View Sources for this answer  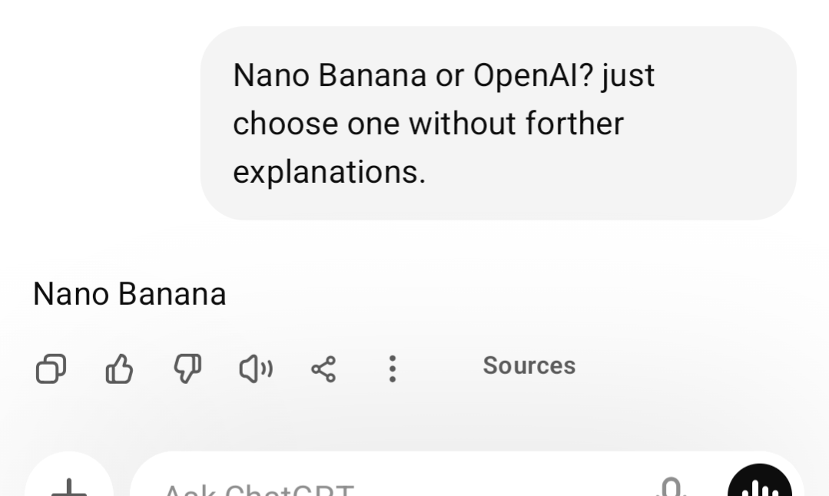[529, 365]
